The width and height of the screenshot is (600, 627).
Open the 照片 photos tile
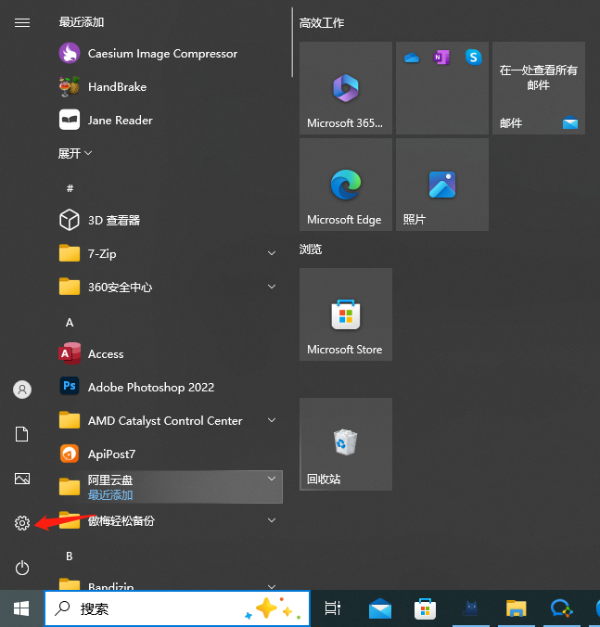coord(442,185)
